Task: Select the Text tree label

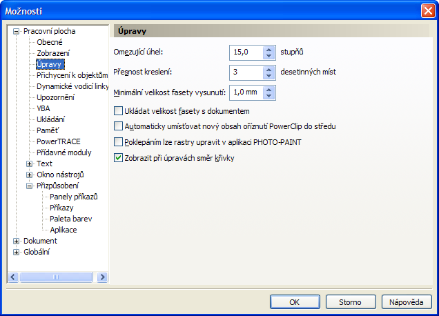Action: (44, 164)
